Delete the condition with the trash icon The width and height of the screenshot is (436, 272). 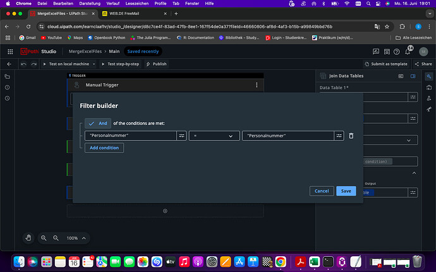[x=351, y=136]
